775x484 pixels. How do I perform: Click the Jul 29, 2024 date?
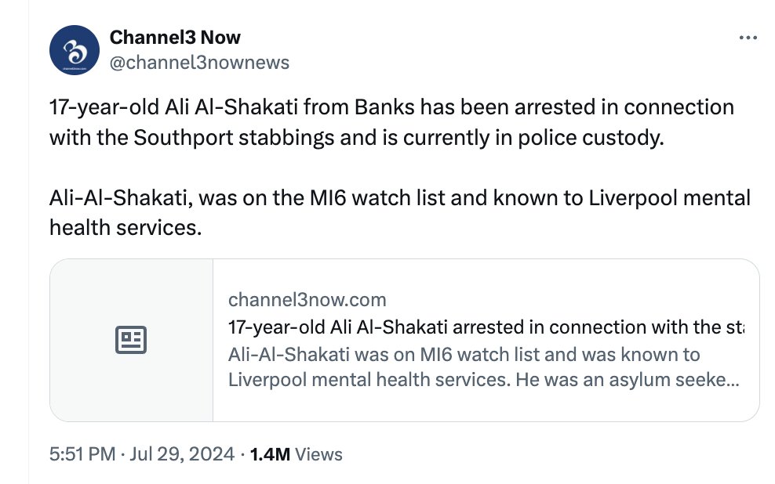tap(182, 454)
